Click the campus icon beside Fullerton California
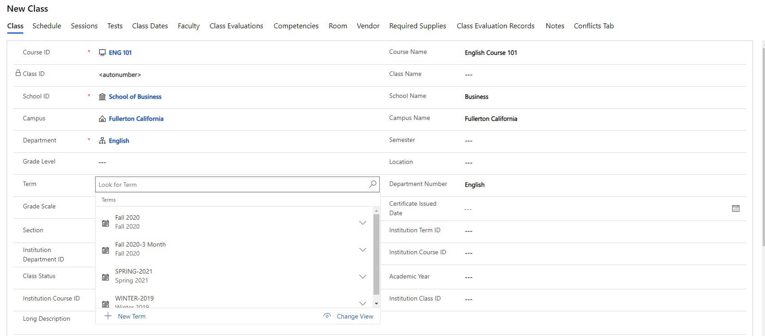The width and height of the screenshot is (765, 336). coord(102,119)
